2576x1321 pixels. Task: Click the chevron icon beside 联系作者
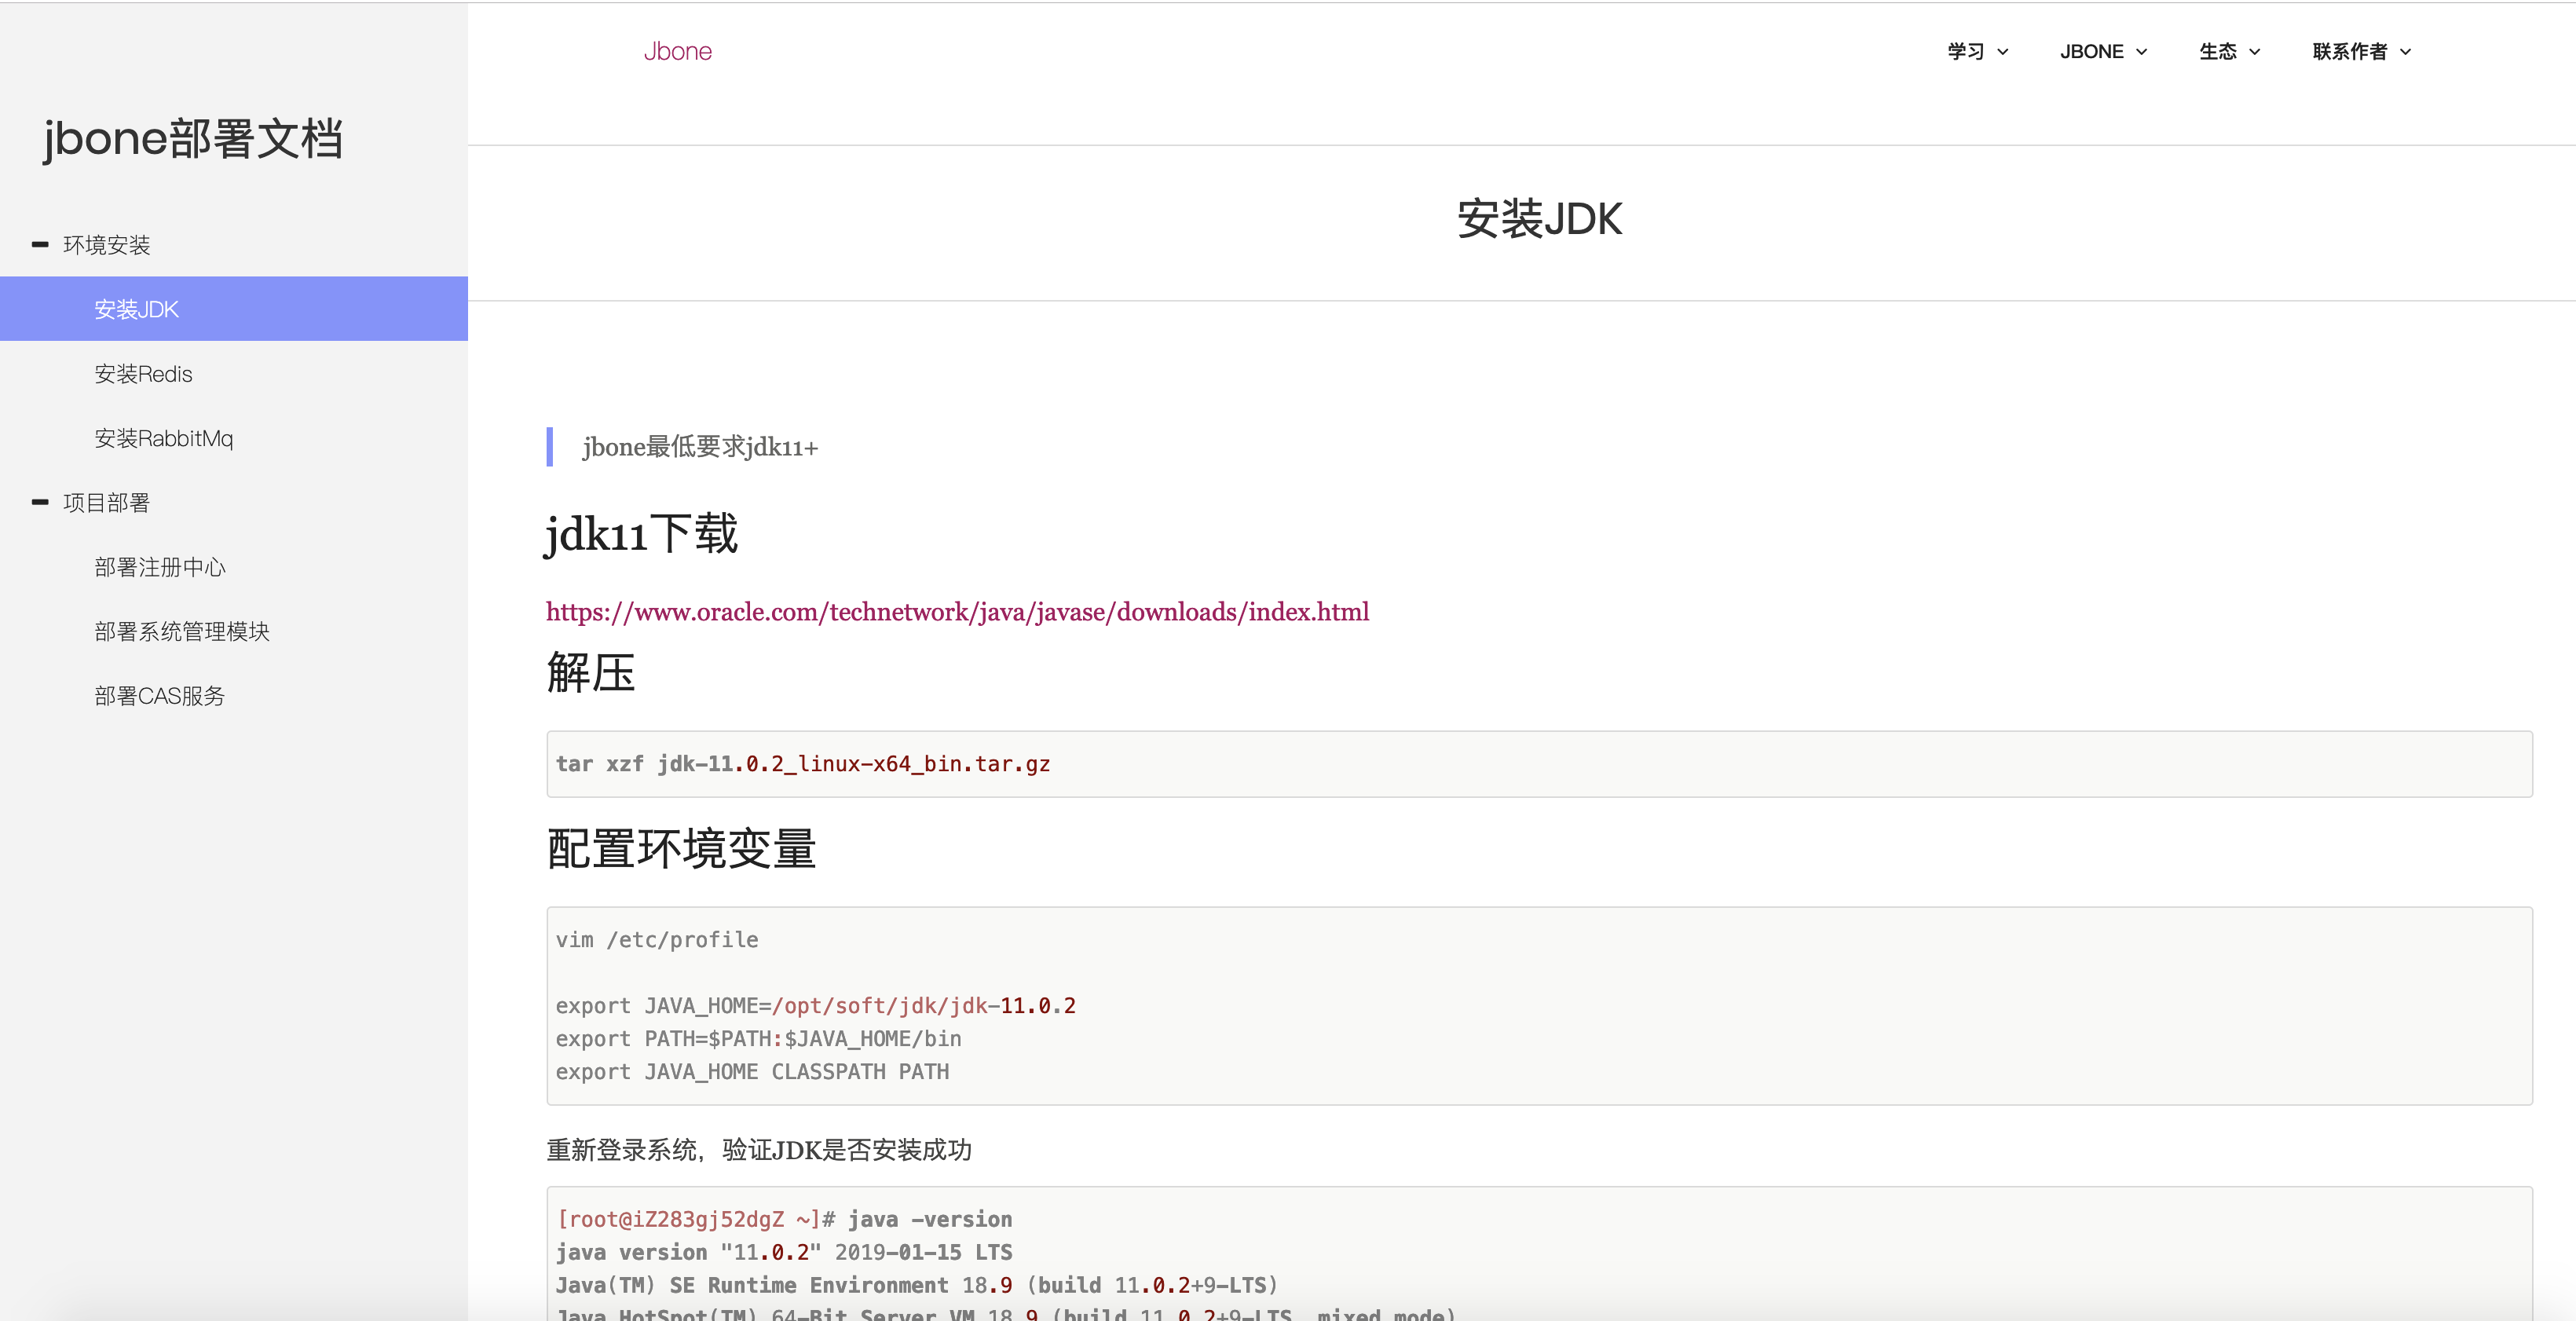click(2406, 52)
